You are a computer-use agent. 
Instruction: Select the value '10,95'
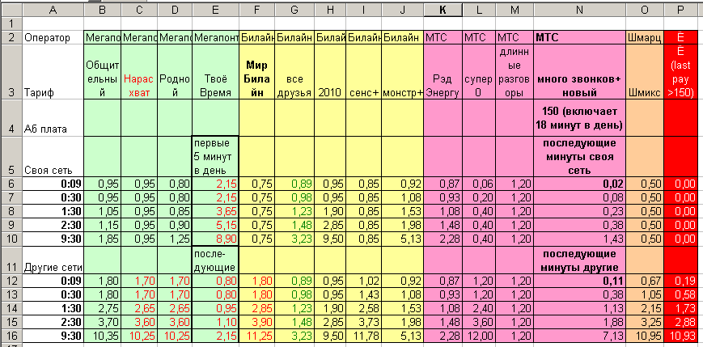pos(645,336)
